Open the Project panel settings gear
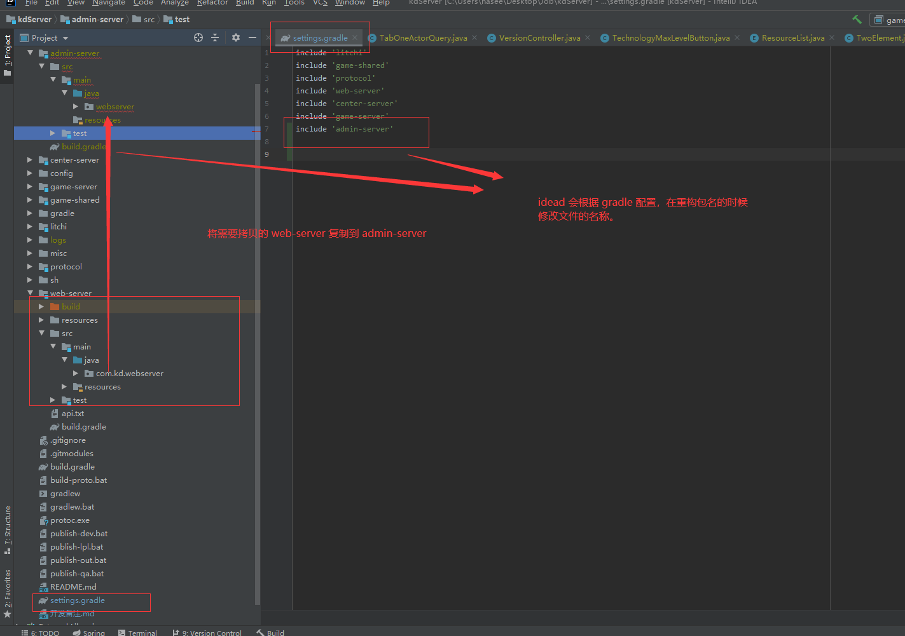The height and width of the screenshot is (636, 905). click(236, 38)
